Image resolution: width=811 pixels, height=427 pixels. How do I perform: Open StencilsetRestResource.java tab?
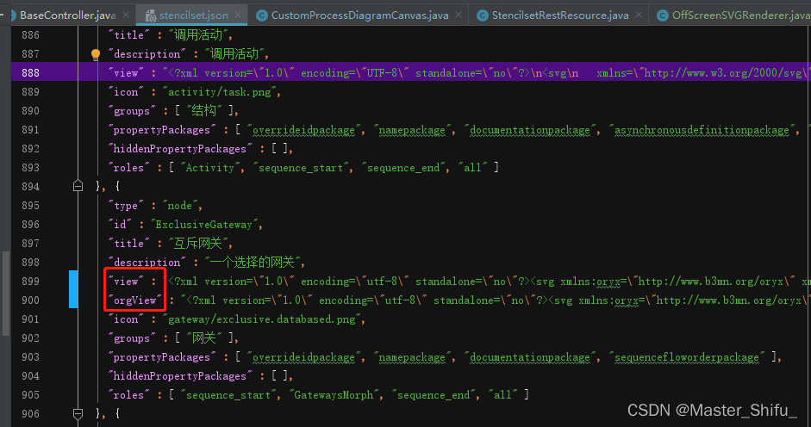pyautogui.click(x=560, y=15)
